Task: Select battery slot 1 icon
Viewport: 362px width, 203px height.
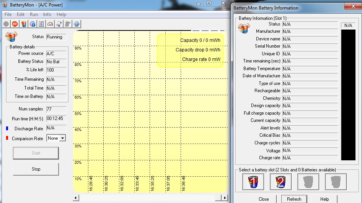Action: point(253,182)
